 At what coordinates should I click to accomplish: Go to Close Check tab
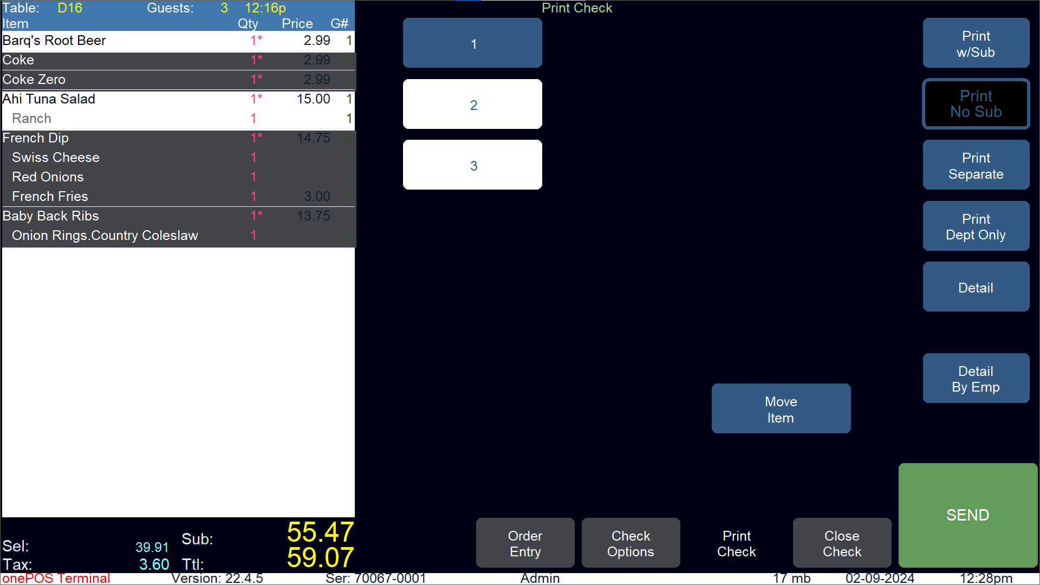pos(842,543)
